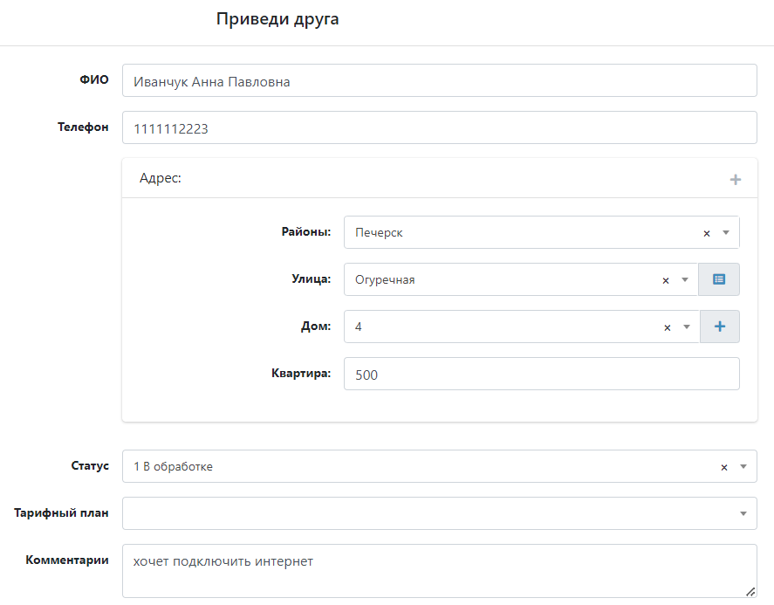Expand the Улица dropdown arrow

(685, 280)
